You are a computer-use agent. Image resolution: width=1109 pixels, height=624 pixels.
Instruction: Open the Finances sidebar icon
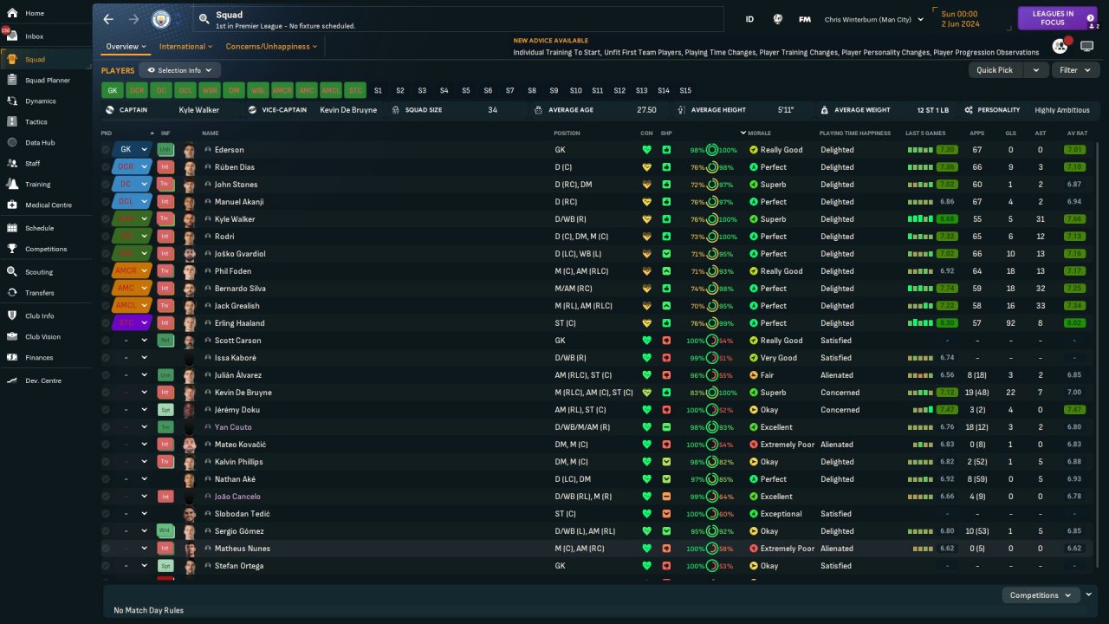(12, 357)
